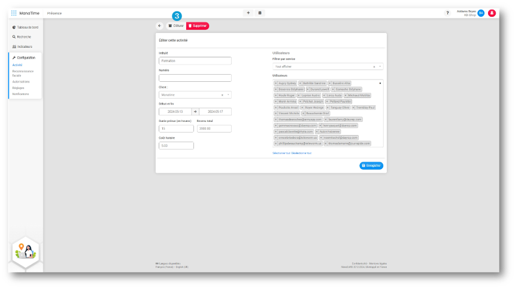Click the assistant mascot at bottom left

pos(26,252)
